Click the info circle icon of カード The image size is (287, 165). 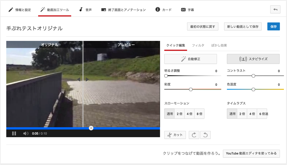point(158,9)
